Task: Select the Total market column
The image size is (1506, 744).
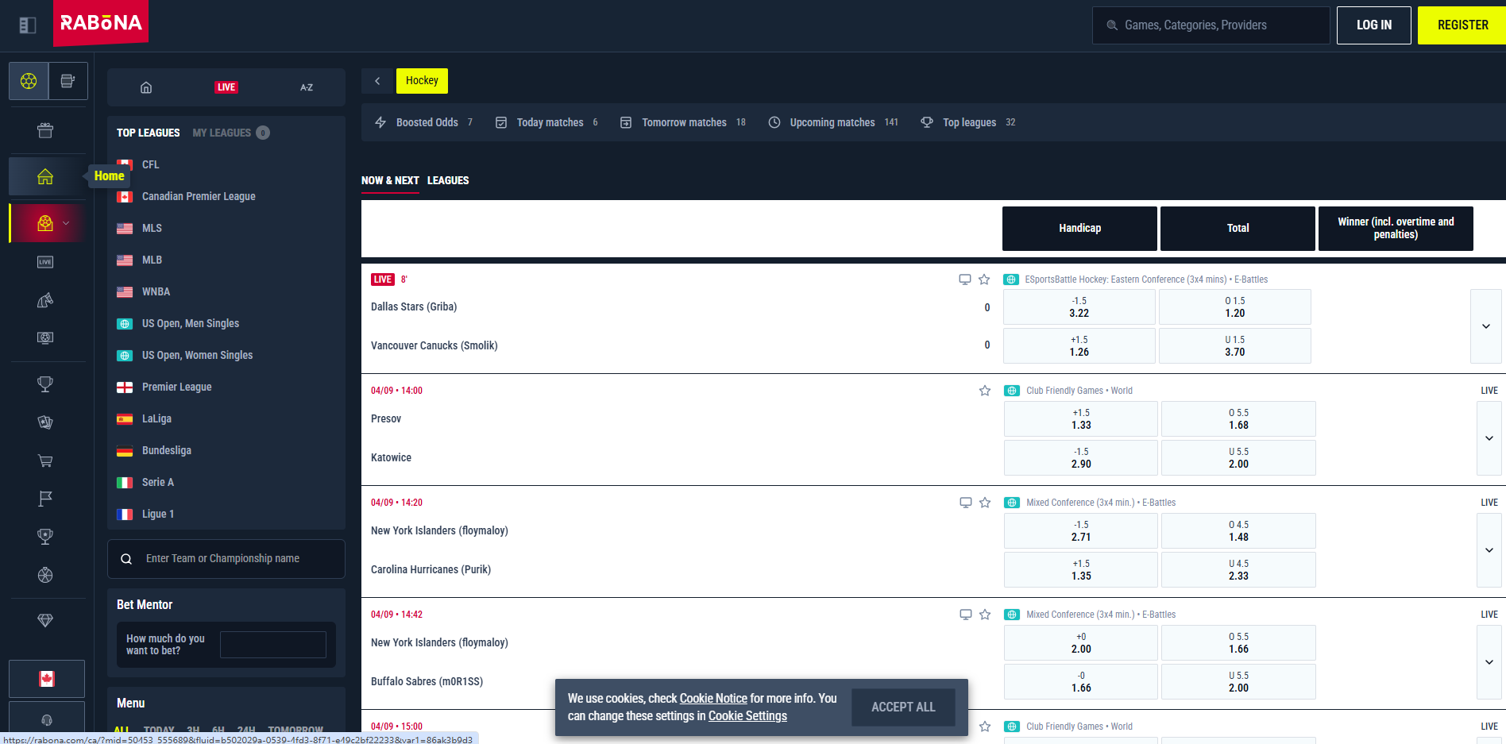Action: pyautogui.click(x=1238, y=229)
